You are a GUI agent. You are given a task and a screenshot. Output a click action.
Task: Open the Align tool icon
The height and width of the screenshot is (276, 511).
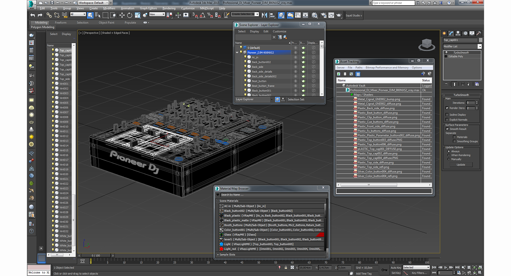coord(272,15)
